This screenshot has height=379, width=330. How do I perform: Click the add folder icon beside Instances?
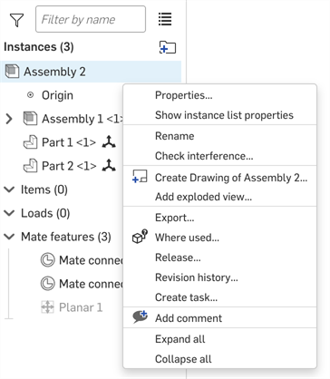[x=168, y=47]
